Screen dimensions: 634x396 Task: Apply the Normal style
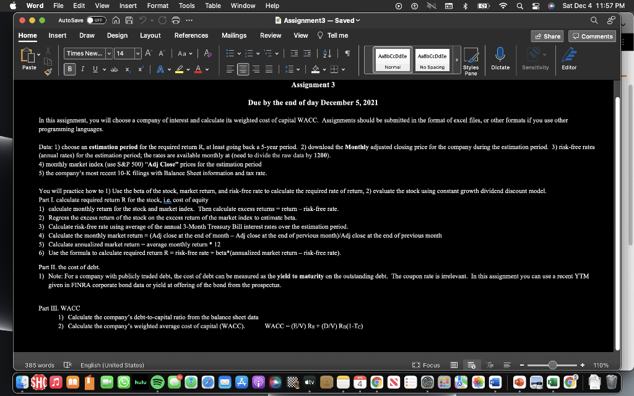[x=393, y=60]
